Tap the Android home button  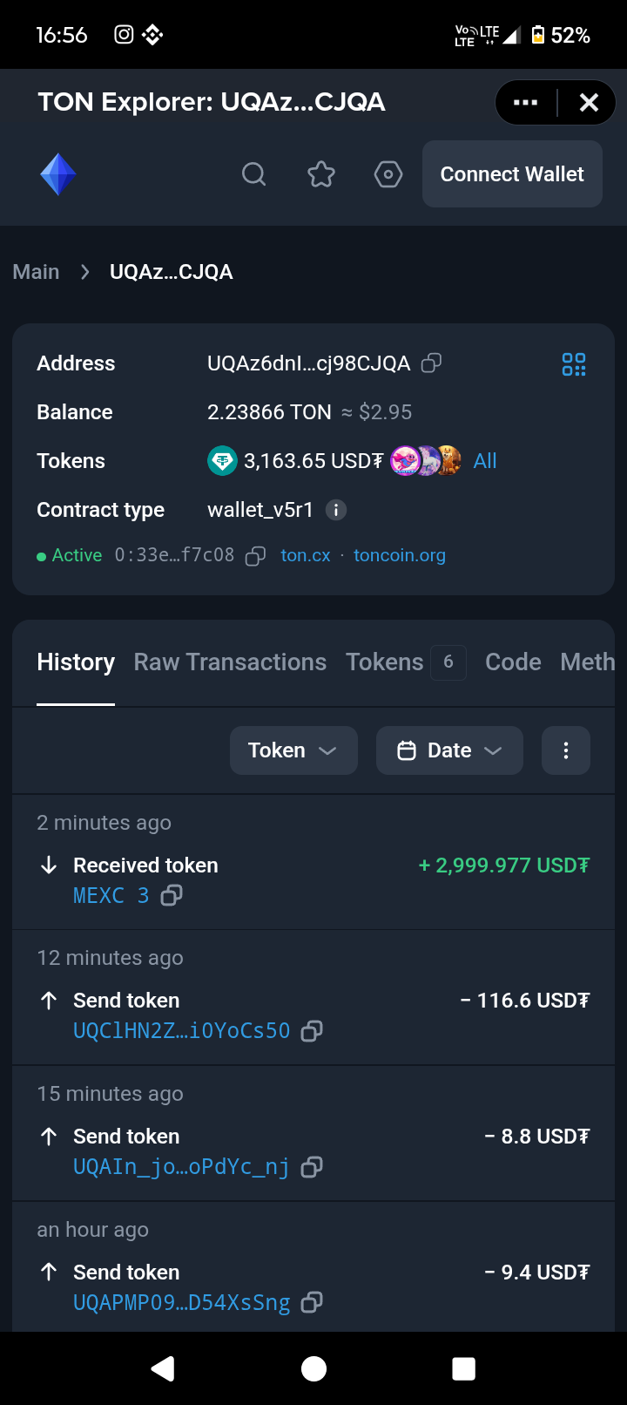(x=313, y=1368)
